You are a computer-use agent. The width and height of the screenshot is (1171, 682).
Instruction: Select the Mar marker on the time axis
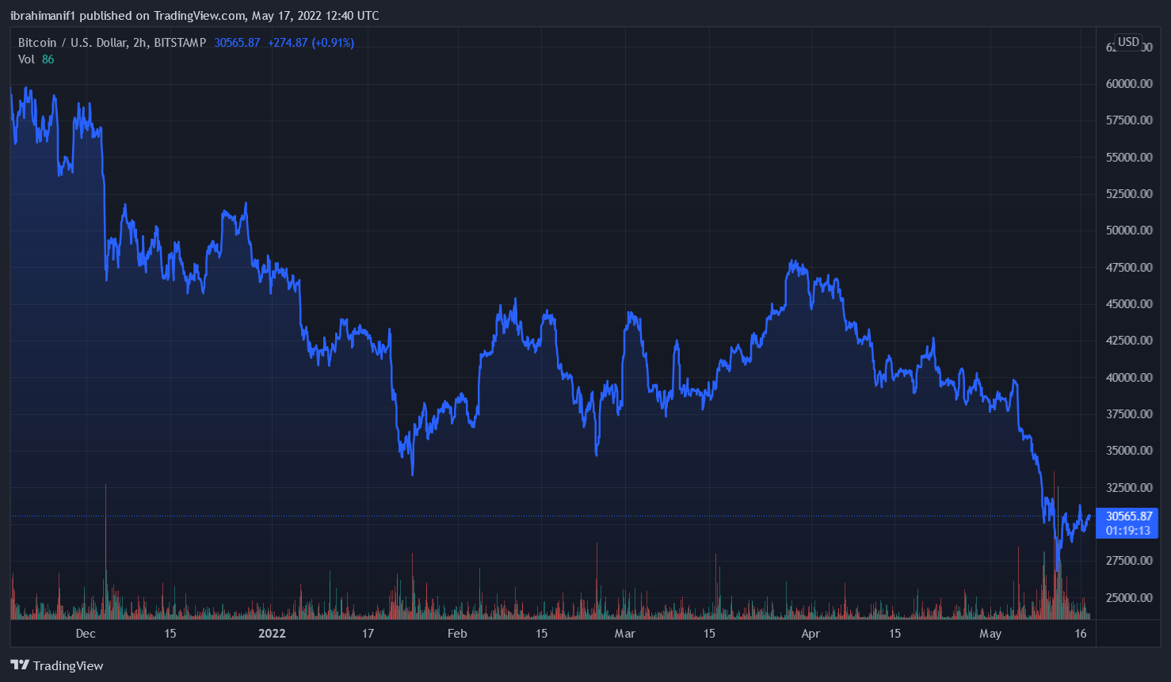pyautogui.click(x=625, y=634)
